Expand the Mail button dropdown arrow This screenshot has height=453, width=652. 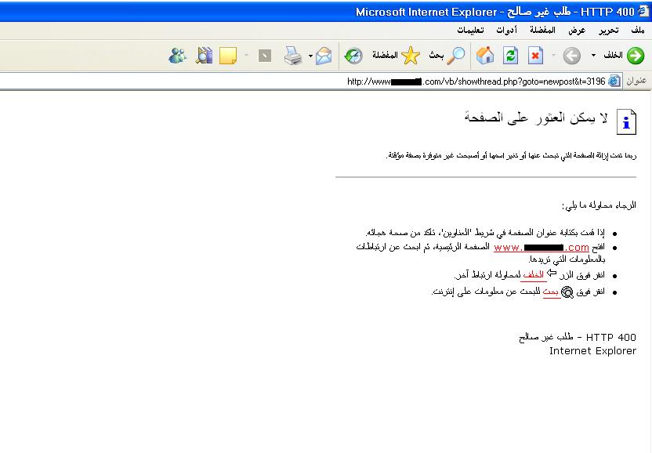coord(311,56)
